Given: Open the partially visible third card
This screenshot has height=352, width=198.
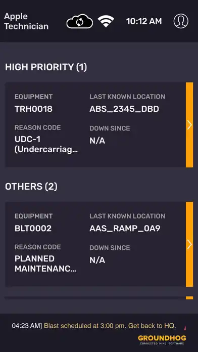Looking at the screenshot, I should pyautogui.click(x=98, y=298).
